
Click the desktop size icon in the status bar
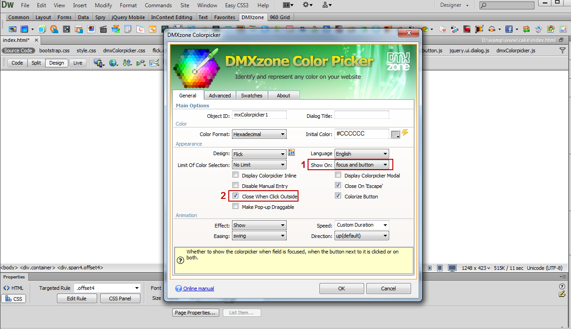click(452, 268)
